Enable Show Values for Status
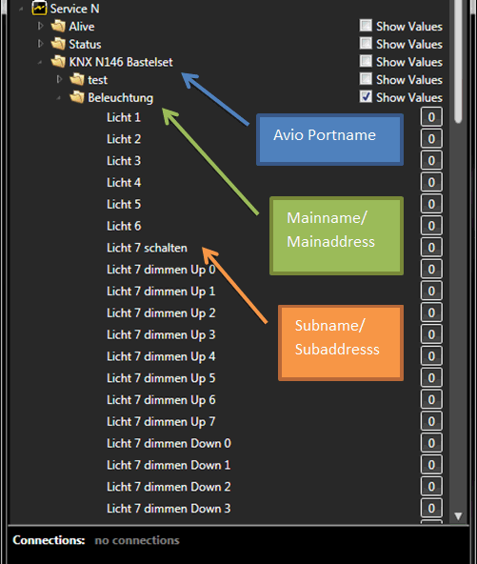The image size is (477, 564). tap(366, 43)
